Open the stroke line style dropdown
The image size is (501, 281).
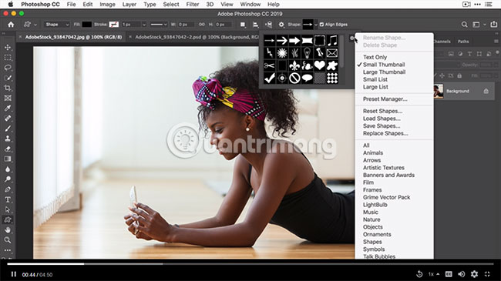pyautogui.click(x=159, y=25)
